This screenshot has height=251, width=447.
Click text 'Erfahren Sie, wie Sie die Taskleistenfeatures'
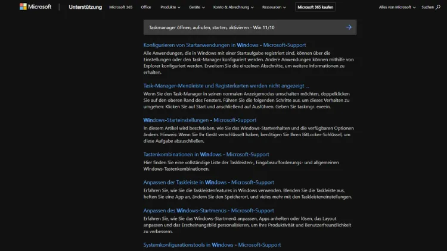click(x=247, y=193)
